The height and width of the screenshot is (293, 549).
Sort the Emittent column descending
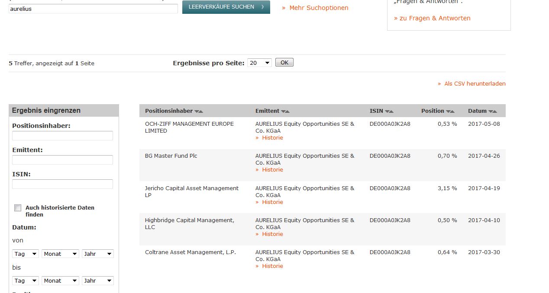(x=283, y=111)
